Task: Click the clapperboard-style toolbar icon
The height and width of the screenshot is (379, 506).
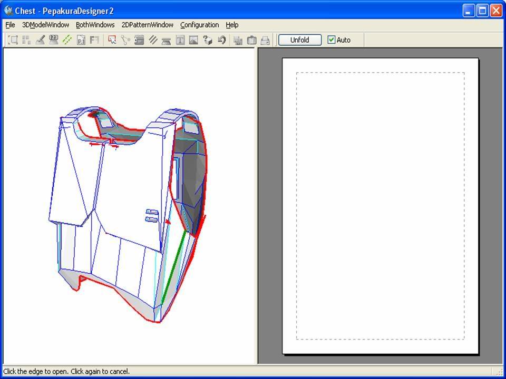Action: 139,40
